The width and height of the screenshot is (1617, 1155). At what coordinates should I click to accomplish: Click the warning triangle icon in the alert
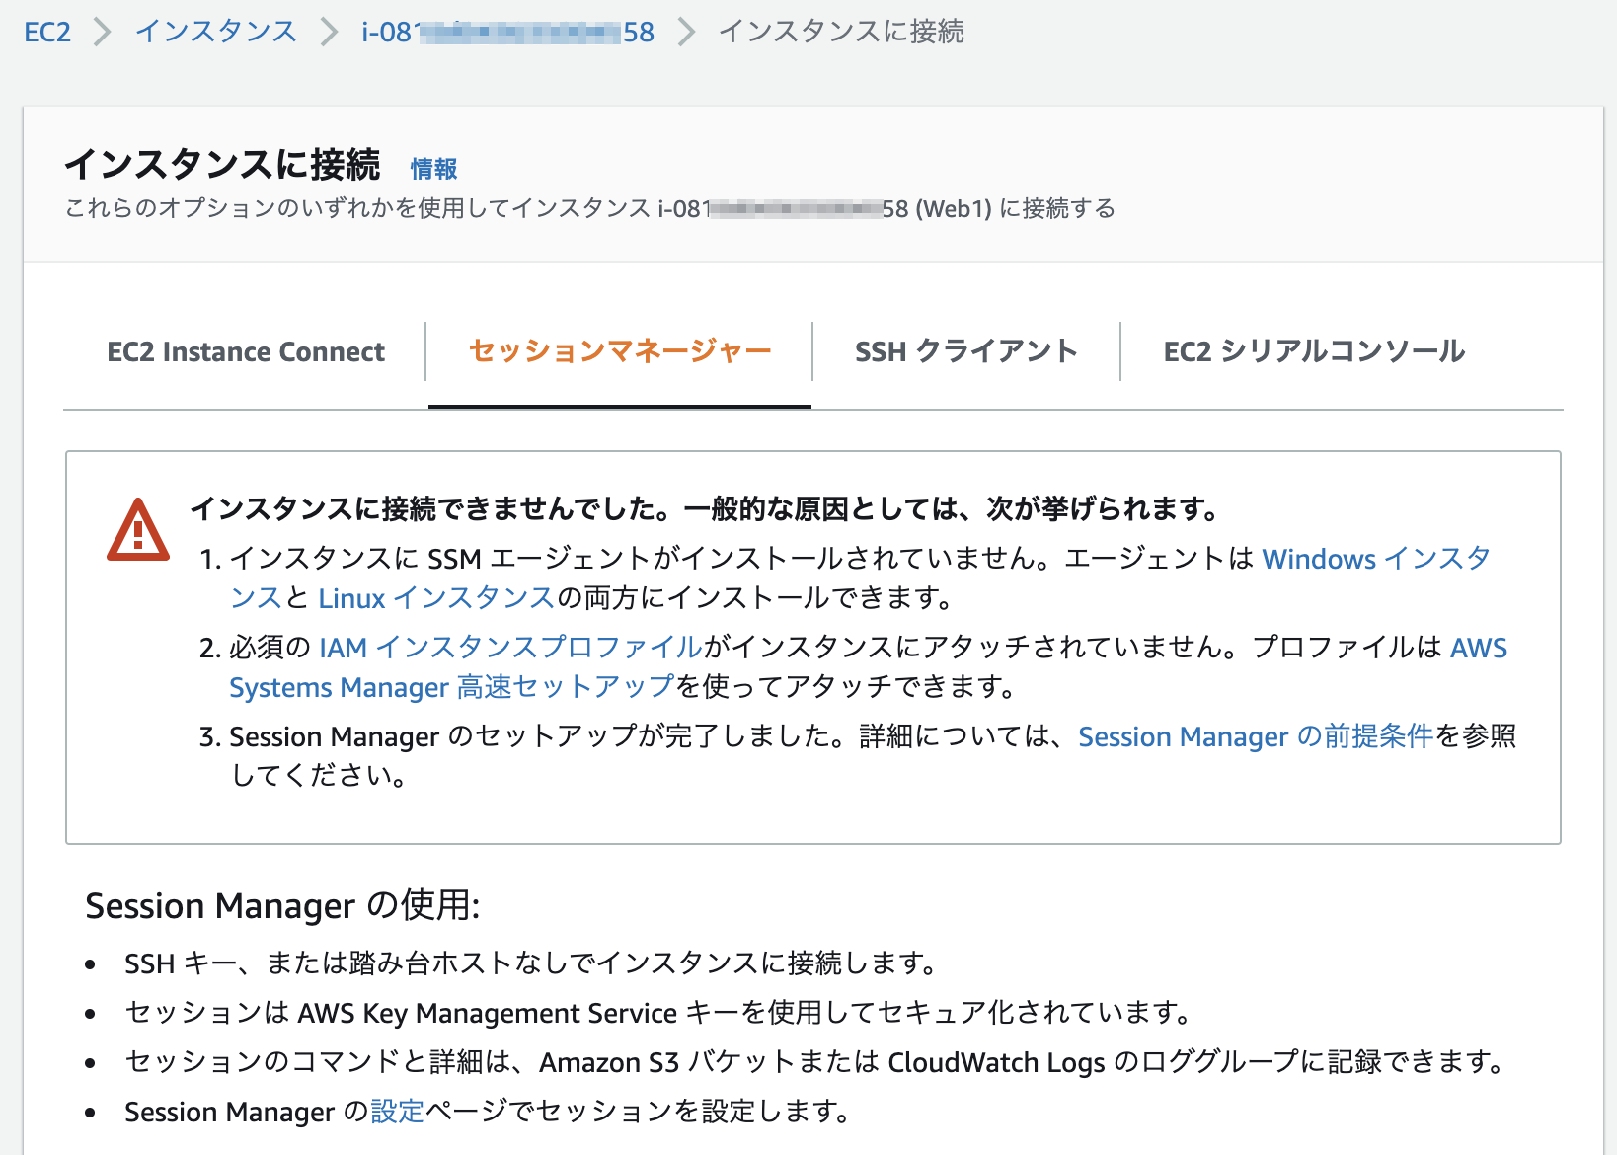[138, 530]
